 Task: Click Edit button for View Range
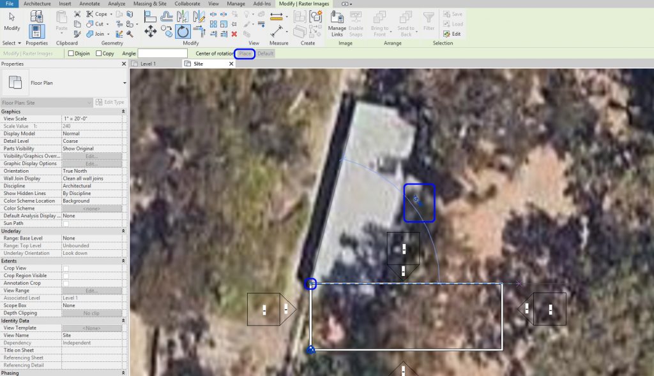tap(91, 291)
